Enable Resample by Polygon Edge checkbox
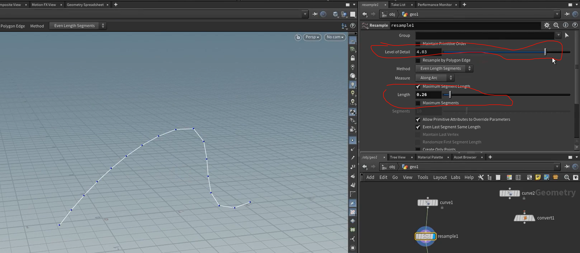Viewport: 580px width, 253px height. [x=418, y=60]
